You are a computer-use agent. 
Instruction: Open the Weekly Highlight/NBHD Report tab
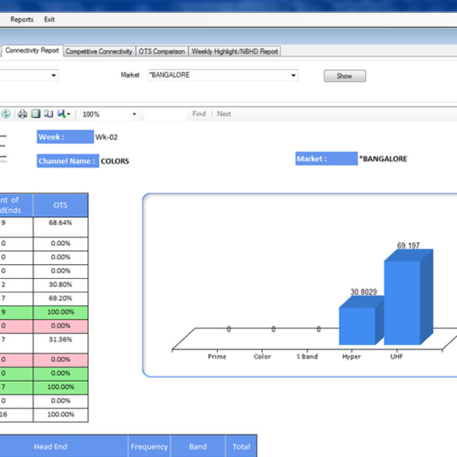(x=235, y=52)
